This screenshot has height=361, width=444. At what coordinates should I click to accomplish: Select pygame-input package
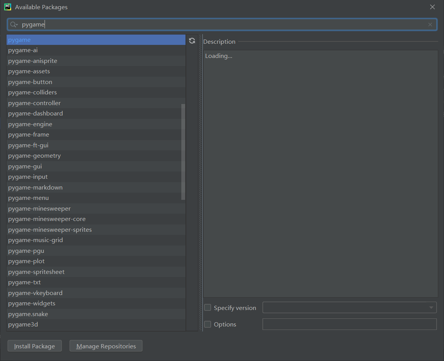pos(96,177)
